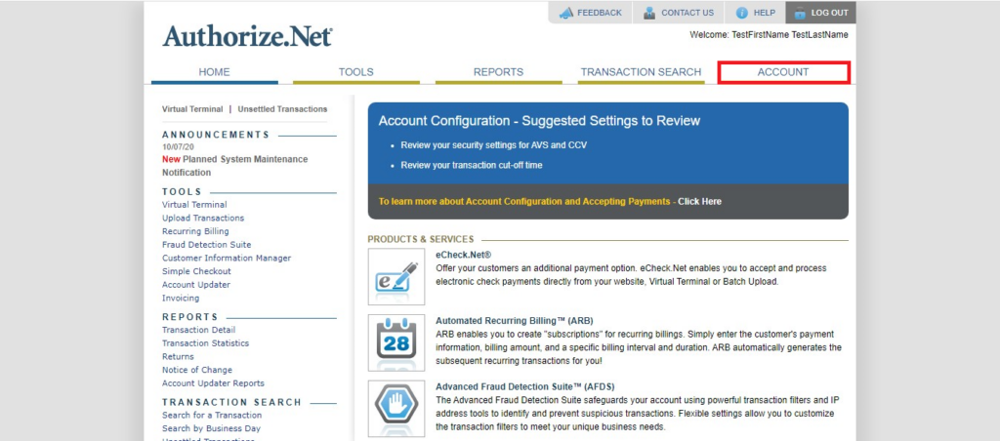This screenshot has height=441, width=1000.
Task: Open Search for a Transaction link
Action: [x=212, y=415]
